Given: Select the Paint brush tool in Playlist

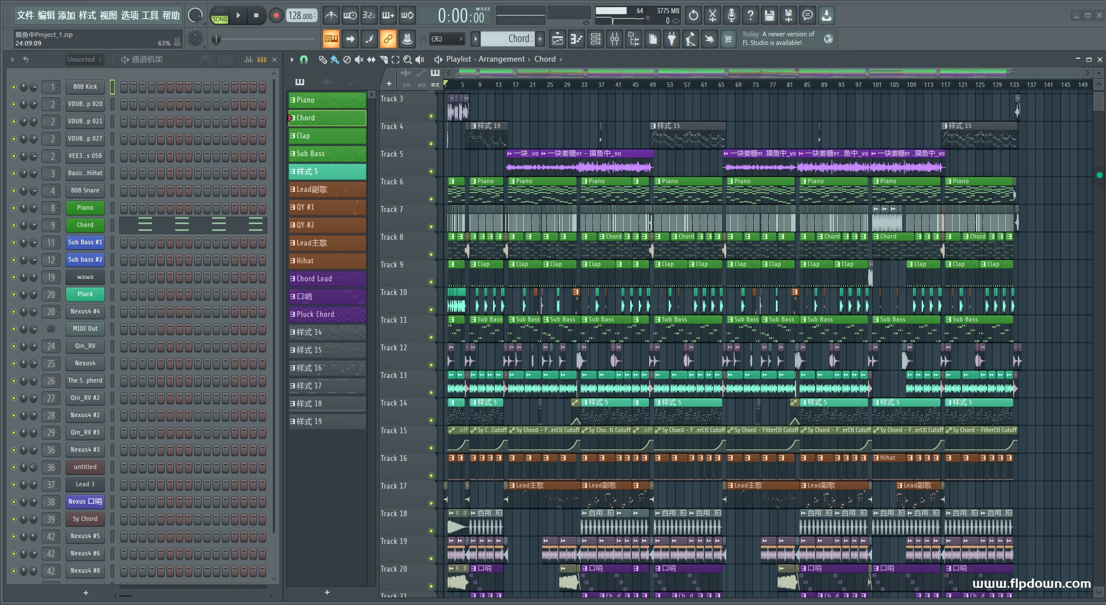Looking at the screenshot, I should (334, 59).
